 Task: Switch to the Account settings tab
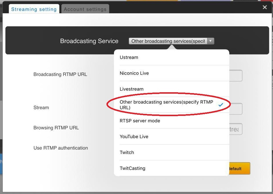85,9
